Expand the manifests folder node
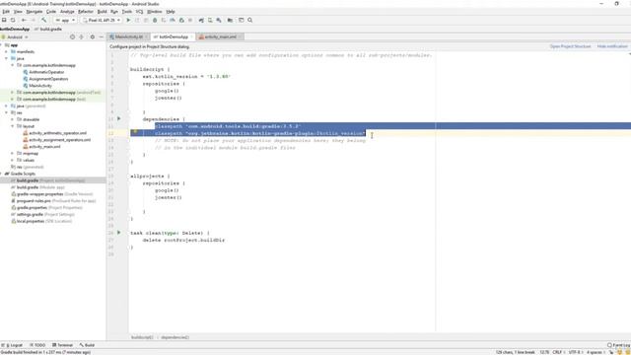631x355 pixels. pos(7,52)
